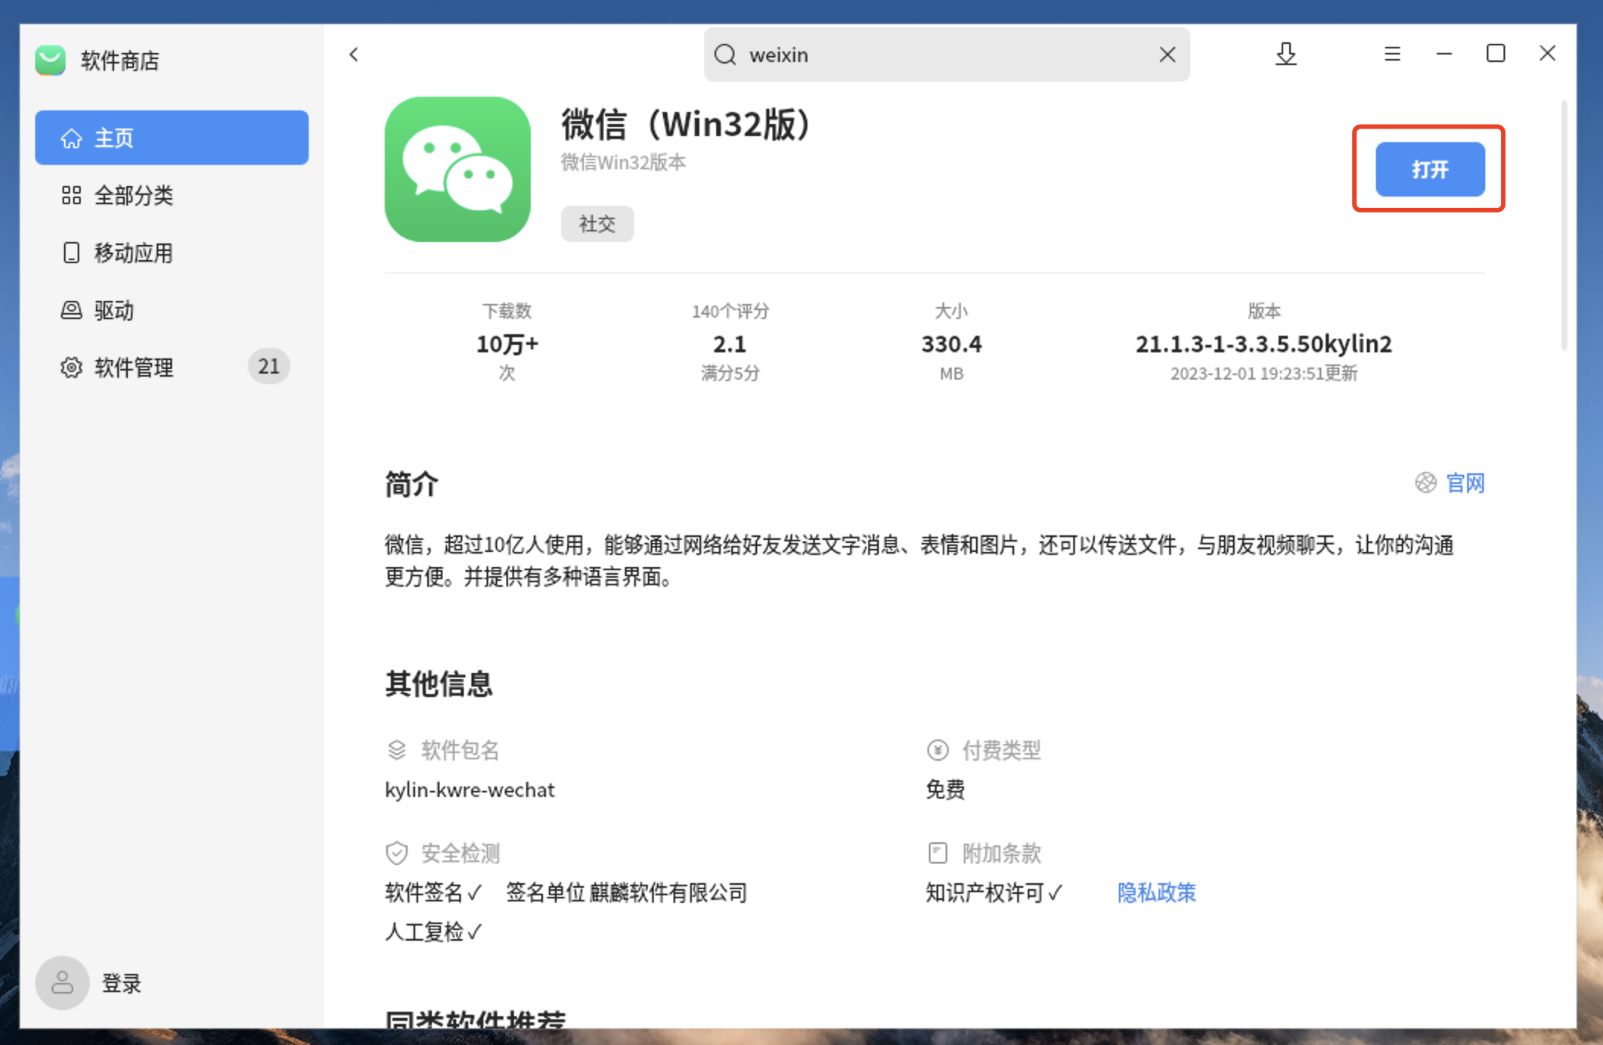Screen dimensions: 1603x1045
Task: Click the back arrow icon
Action: (x=354, y=54)
